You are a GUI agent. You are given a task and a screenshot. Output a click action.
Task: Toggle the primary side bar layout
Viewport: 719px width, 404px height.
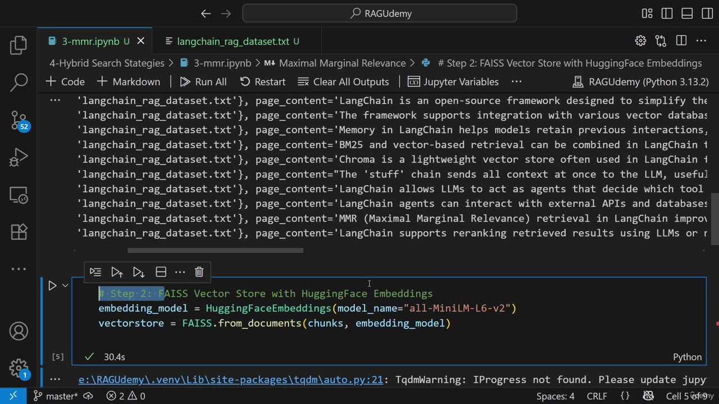[x=667, y=13]
